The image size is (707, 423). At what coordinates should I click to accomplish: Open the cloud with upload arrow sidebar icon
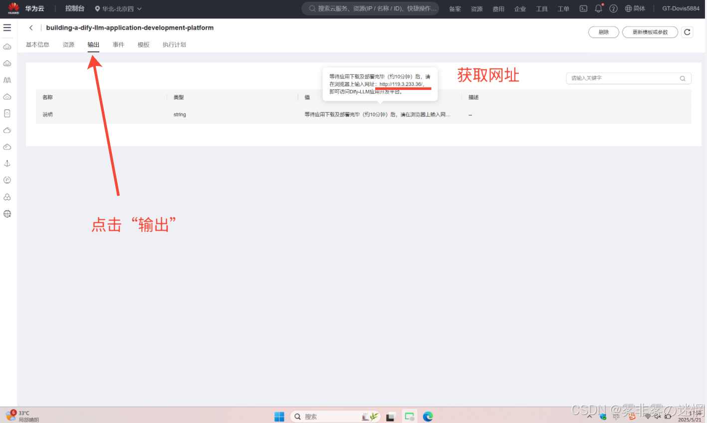7,97
